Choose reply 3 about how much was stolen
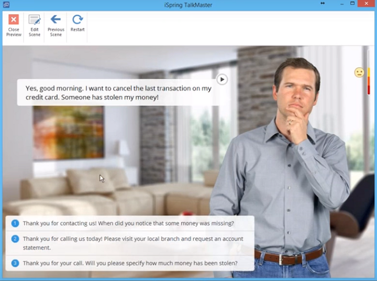 [130, 263]
